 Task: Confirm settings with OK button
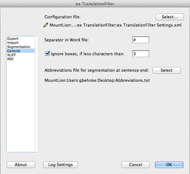click(x=169, y=165)
